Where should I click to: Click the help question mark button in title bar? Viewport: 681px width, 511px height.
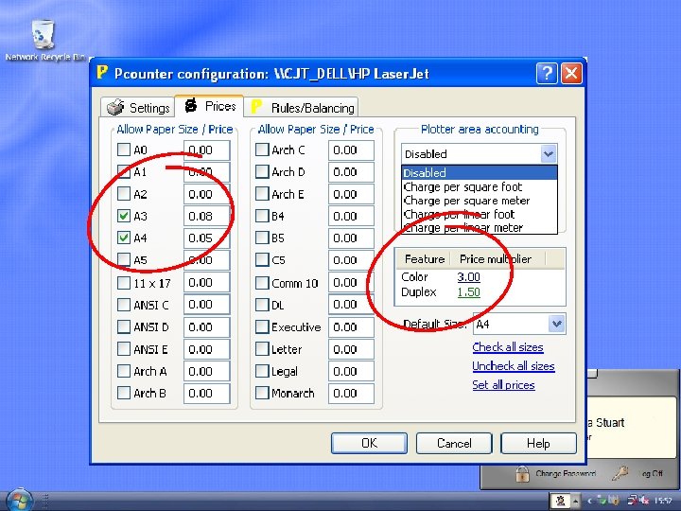coord(547,73)
